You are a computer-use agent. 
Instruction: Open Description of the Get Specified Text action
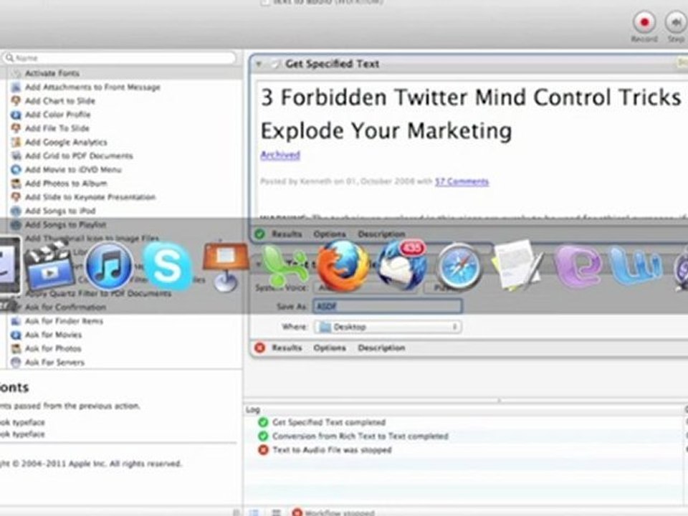pos(381,234)
